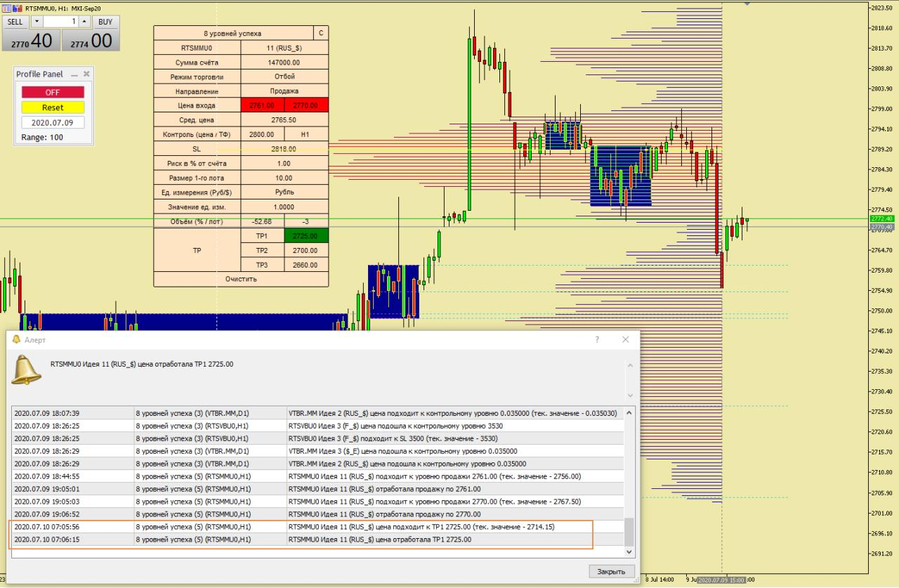Edit unit value 1.0000
Viewport: 899px width, 588px height.
pyautogui.click(x=284, y=207)
